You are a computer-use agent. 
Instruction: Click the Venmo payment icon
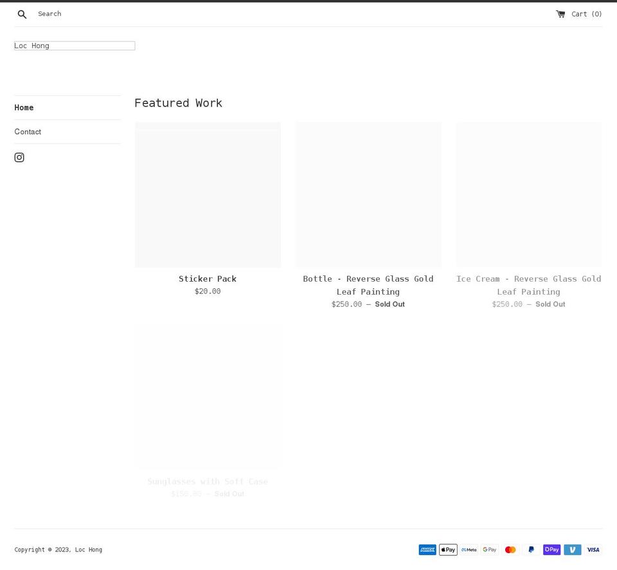pos(572,549)
